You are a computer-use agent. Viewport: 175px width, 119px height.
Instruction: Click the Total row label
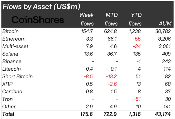[x=8, y=114]
